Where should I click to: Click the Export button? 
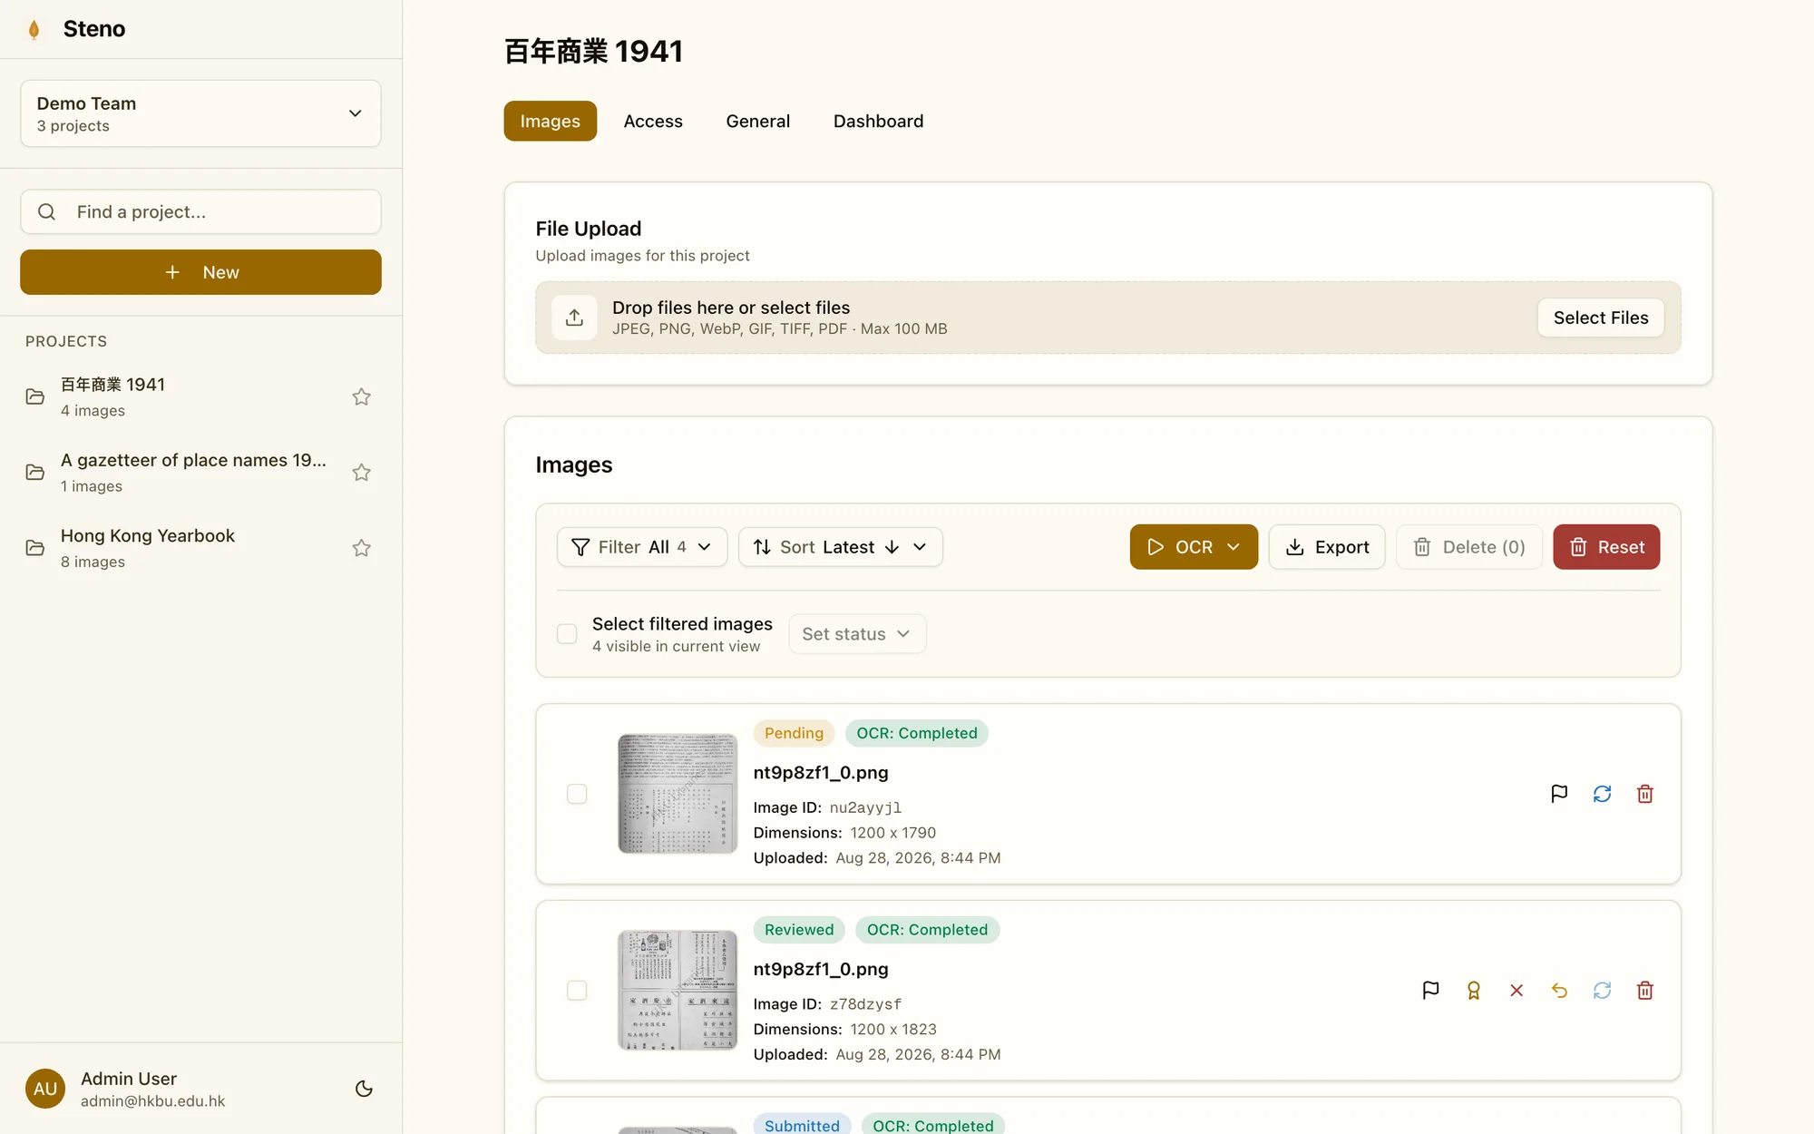coord(1327,547)
